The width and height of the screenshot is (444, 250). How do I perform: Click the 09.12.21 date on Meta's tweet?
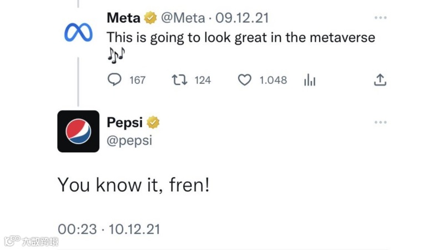(241, 18)
